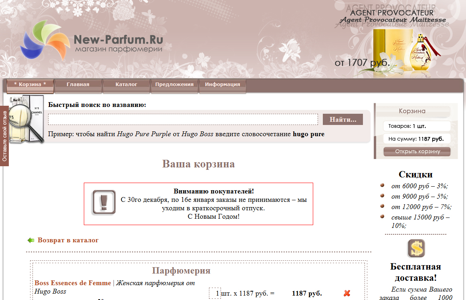Click the quick search input field
This screenshot has width=466, height=300.
point(183,119)
